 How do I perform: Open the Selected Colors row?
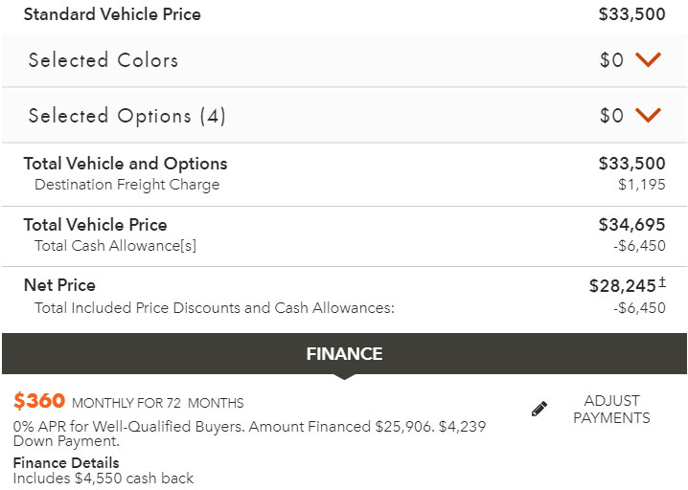(x=344, y=60)
